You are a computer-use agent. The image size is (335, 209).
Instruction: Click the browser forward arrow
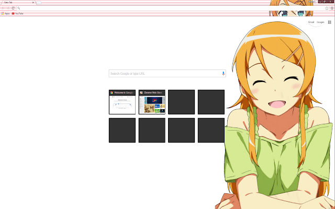[8, 8]
